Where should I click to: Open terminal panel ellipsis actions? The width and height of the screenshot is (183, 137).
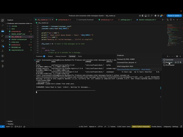pos(172,56)
